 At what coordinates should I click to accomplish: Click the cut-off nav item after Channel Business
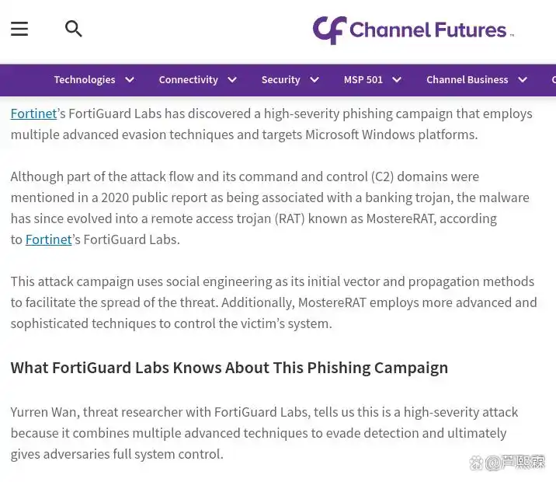pos(553,80)
